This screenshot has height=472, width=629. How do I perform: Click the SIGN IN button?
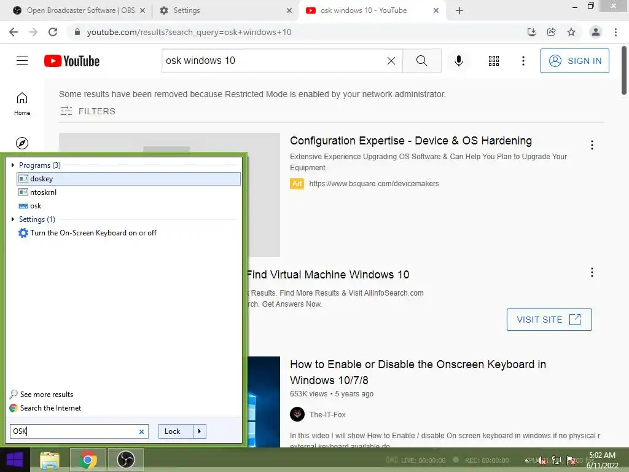point(575,61)
